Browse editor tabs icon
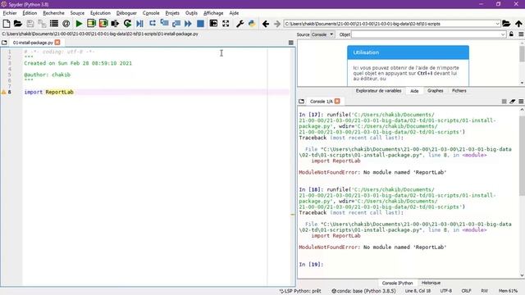The image size is (525, 295). (4, 43)
